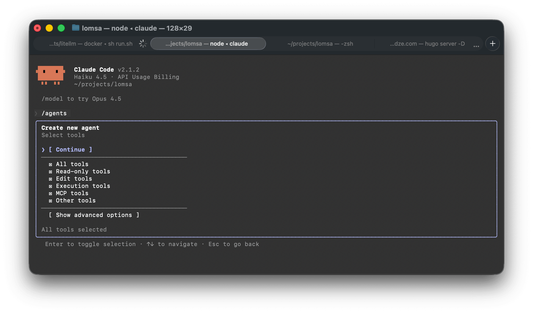The width and height of the screenshot is (533, 313).
Task: Click the 'Haiku 4.5 · API Usage Billing' line
Action: click(127, 77)
